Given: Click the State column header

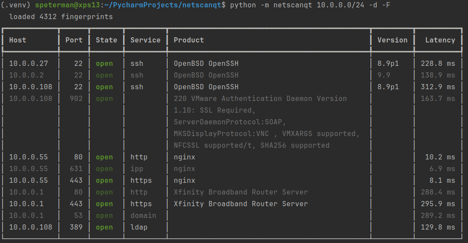Looking at the screenshot, I should [x=106, y=40].
